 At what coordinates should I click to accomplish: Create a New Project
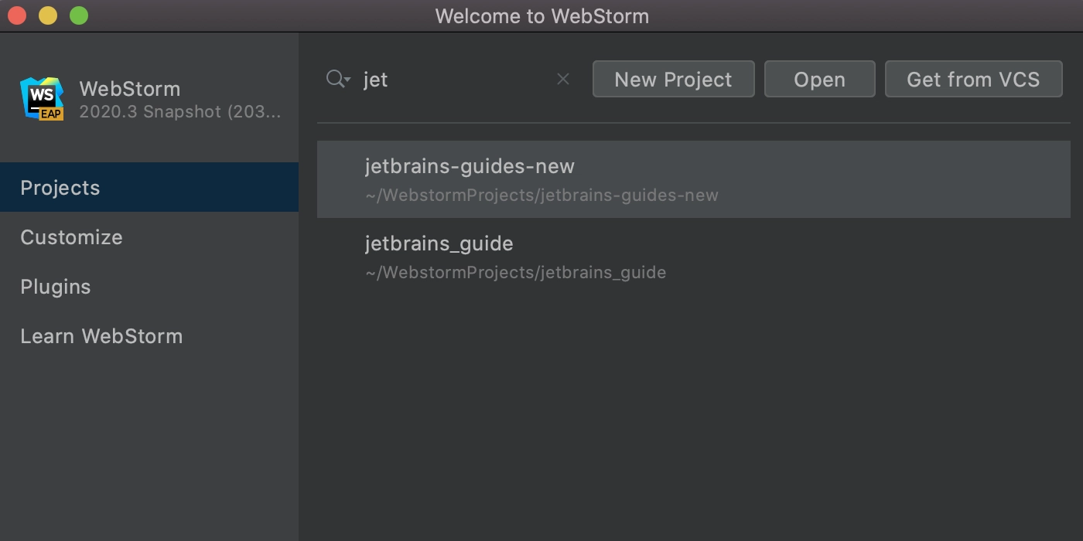pyautogui.click(x=673, y=79)
